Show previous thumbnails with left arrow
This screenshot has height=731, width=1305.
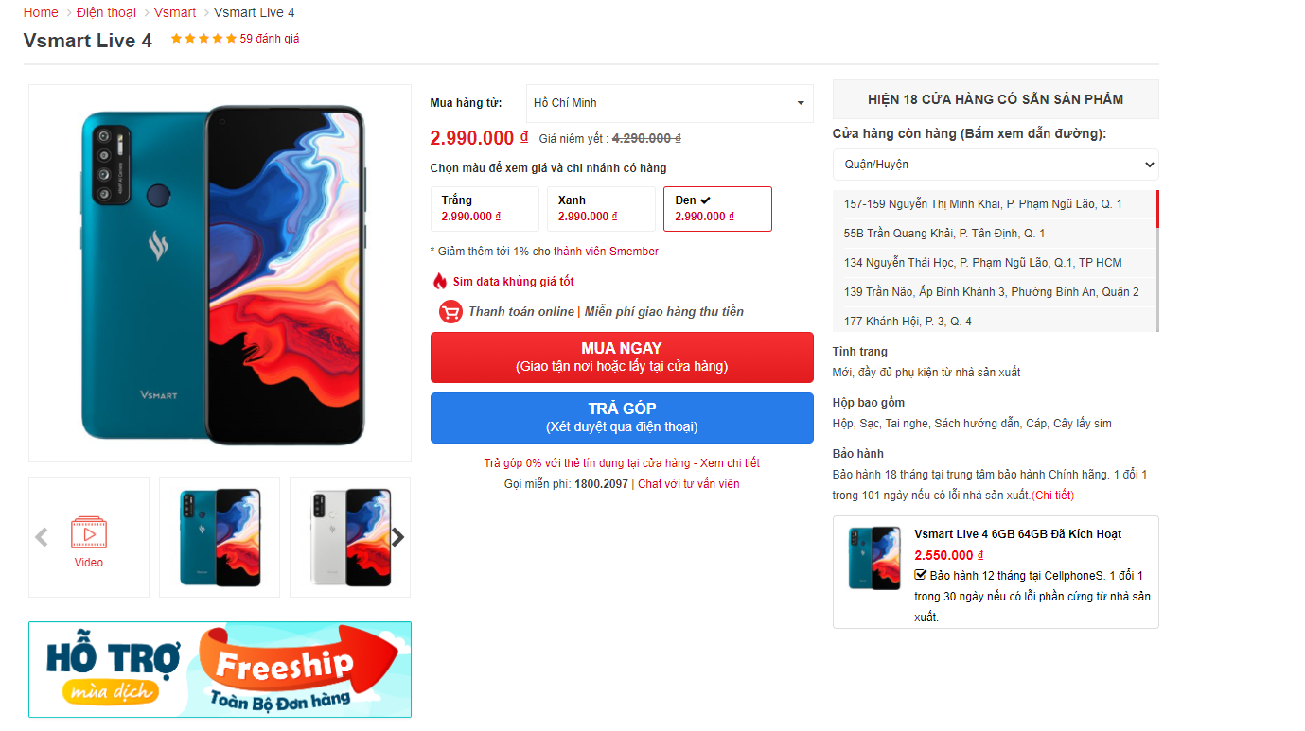point(41,537)
